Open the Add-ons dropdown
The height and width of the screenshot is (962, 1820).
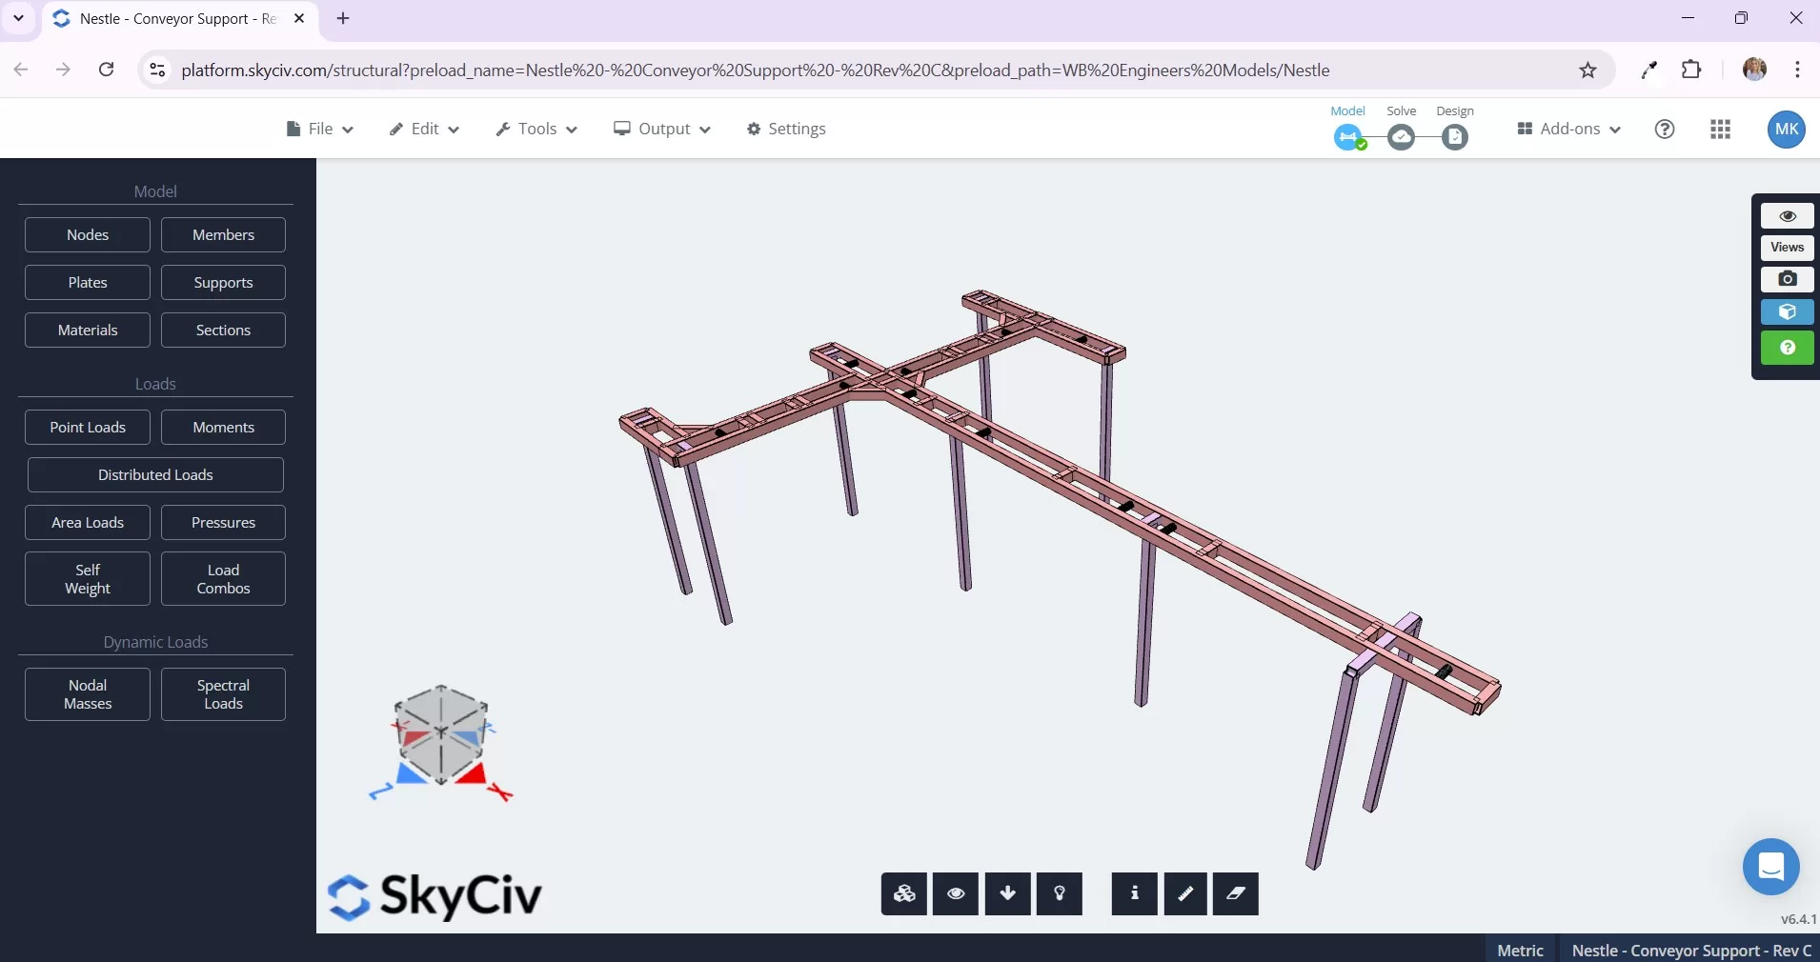1569,130
